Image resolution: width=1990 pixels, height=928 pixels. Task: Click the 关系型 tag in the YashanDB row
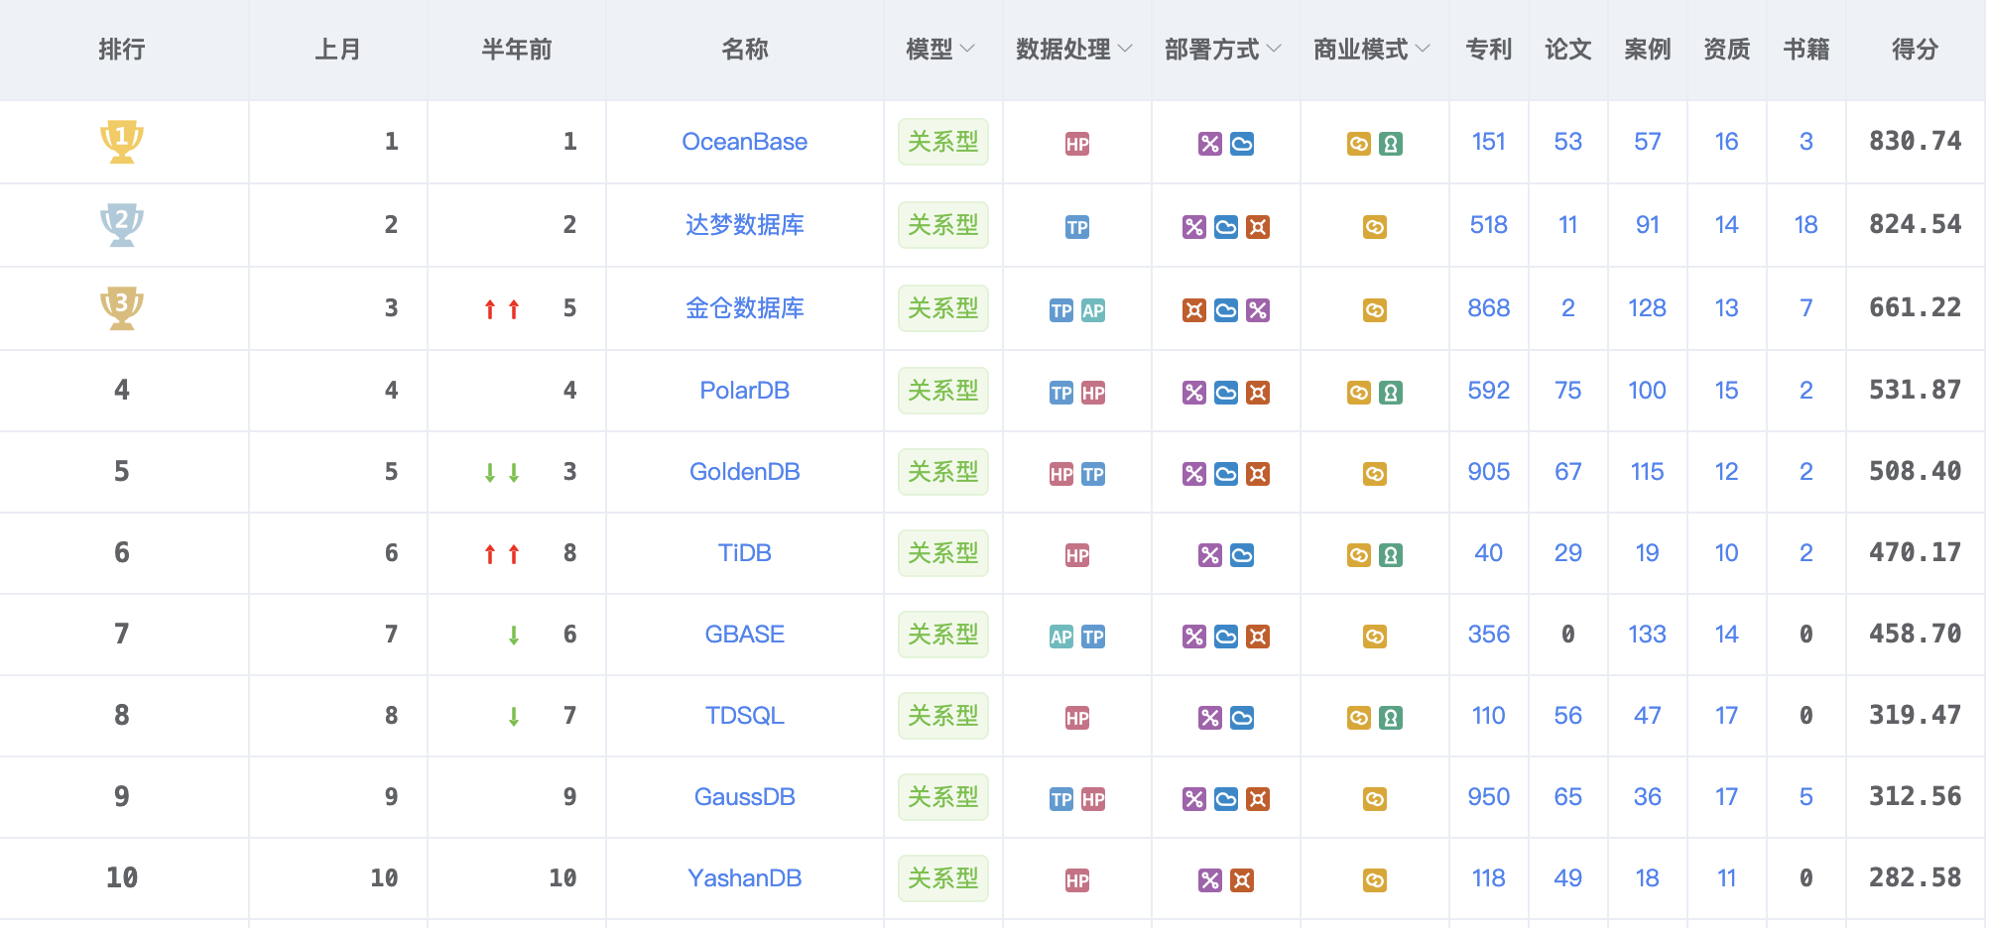943,878
